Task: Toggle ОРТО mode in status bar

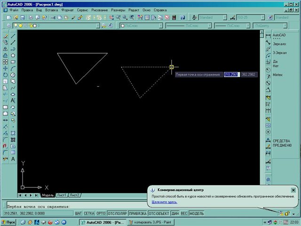Action: 100,213
